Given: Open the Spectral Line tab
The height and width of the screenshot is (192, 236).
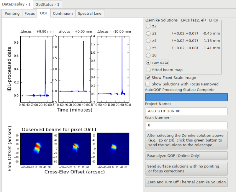Looking at the screenshot, I should [x=90, y=13].
